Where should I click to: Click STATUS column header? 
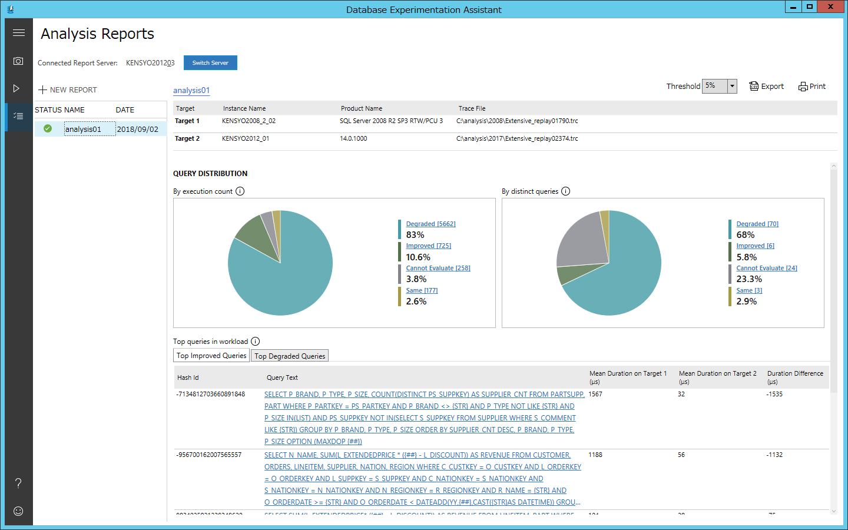[48, 110]
